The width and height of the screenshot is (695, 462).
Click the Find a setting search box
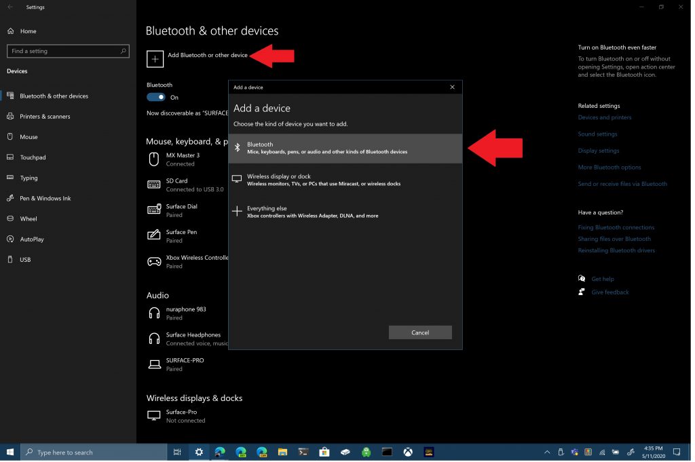69,52
